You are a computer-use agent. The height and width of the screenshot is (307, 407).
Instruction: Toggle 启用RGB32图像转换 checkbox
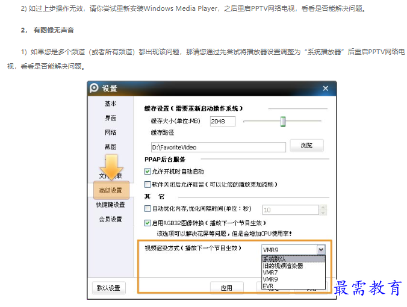[148, 223]
